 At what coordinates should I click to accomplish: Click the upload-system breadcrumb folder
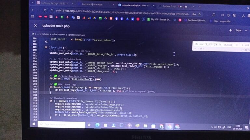(59, 34)
